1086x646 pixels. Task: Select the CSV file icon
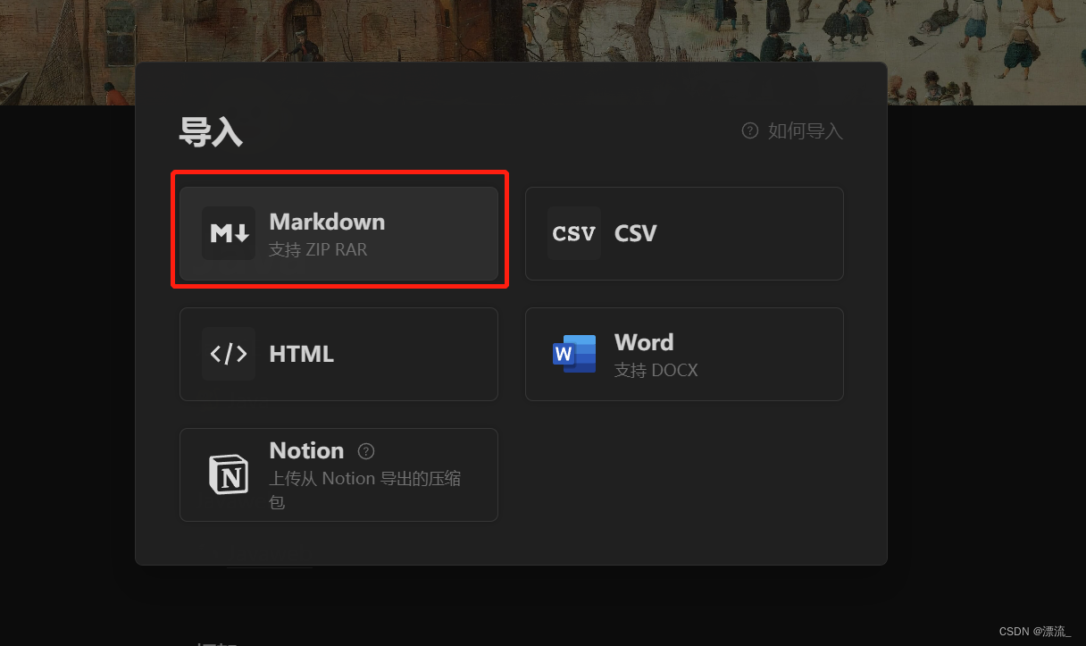pos(574,233)
